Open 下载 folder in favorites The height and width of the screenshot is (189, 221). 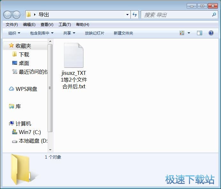tap(24, 55)
